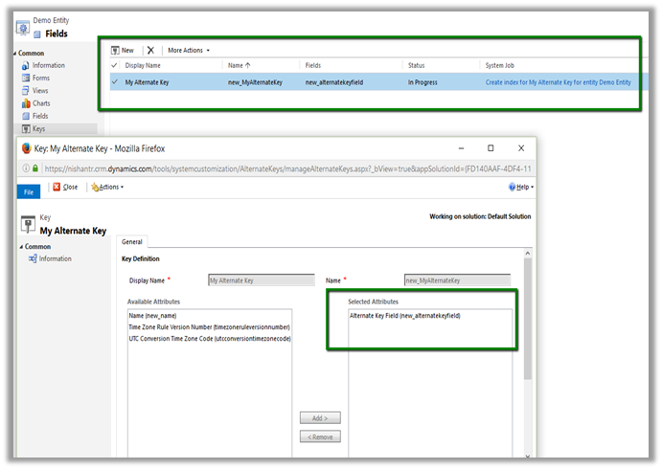Viewport: 662px width, 469px height.
Task: Open the Charts sidebar item
Action: [x=41, y=102]
